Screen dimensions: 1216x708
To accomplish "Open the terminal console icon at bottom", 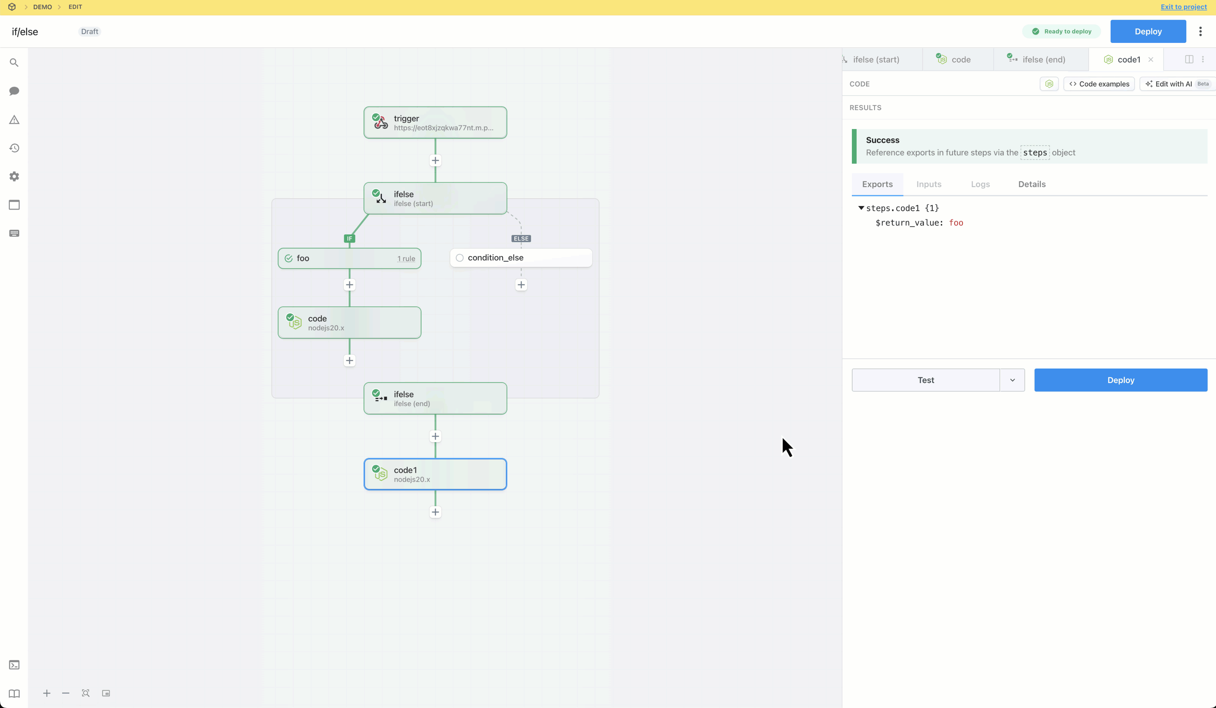I will click(x=14, y=665).
